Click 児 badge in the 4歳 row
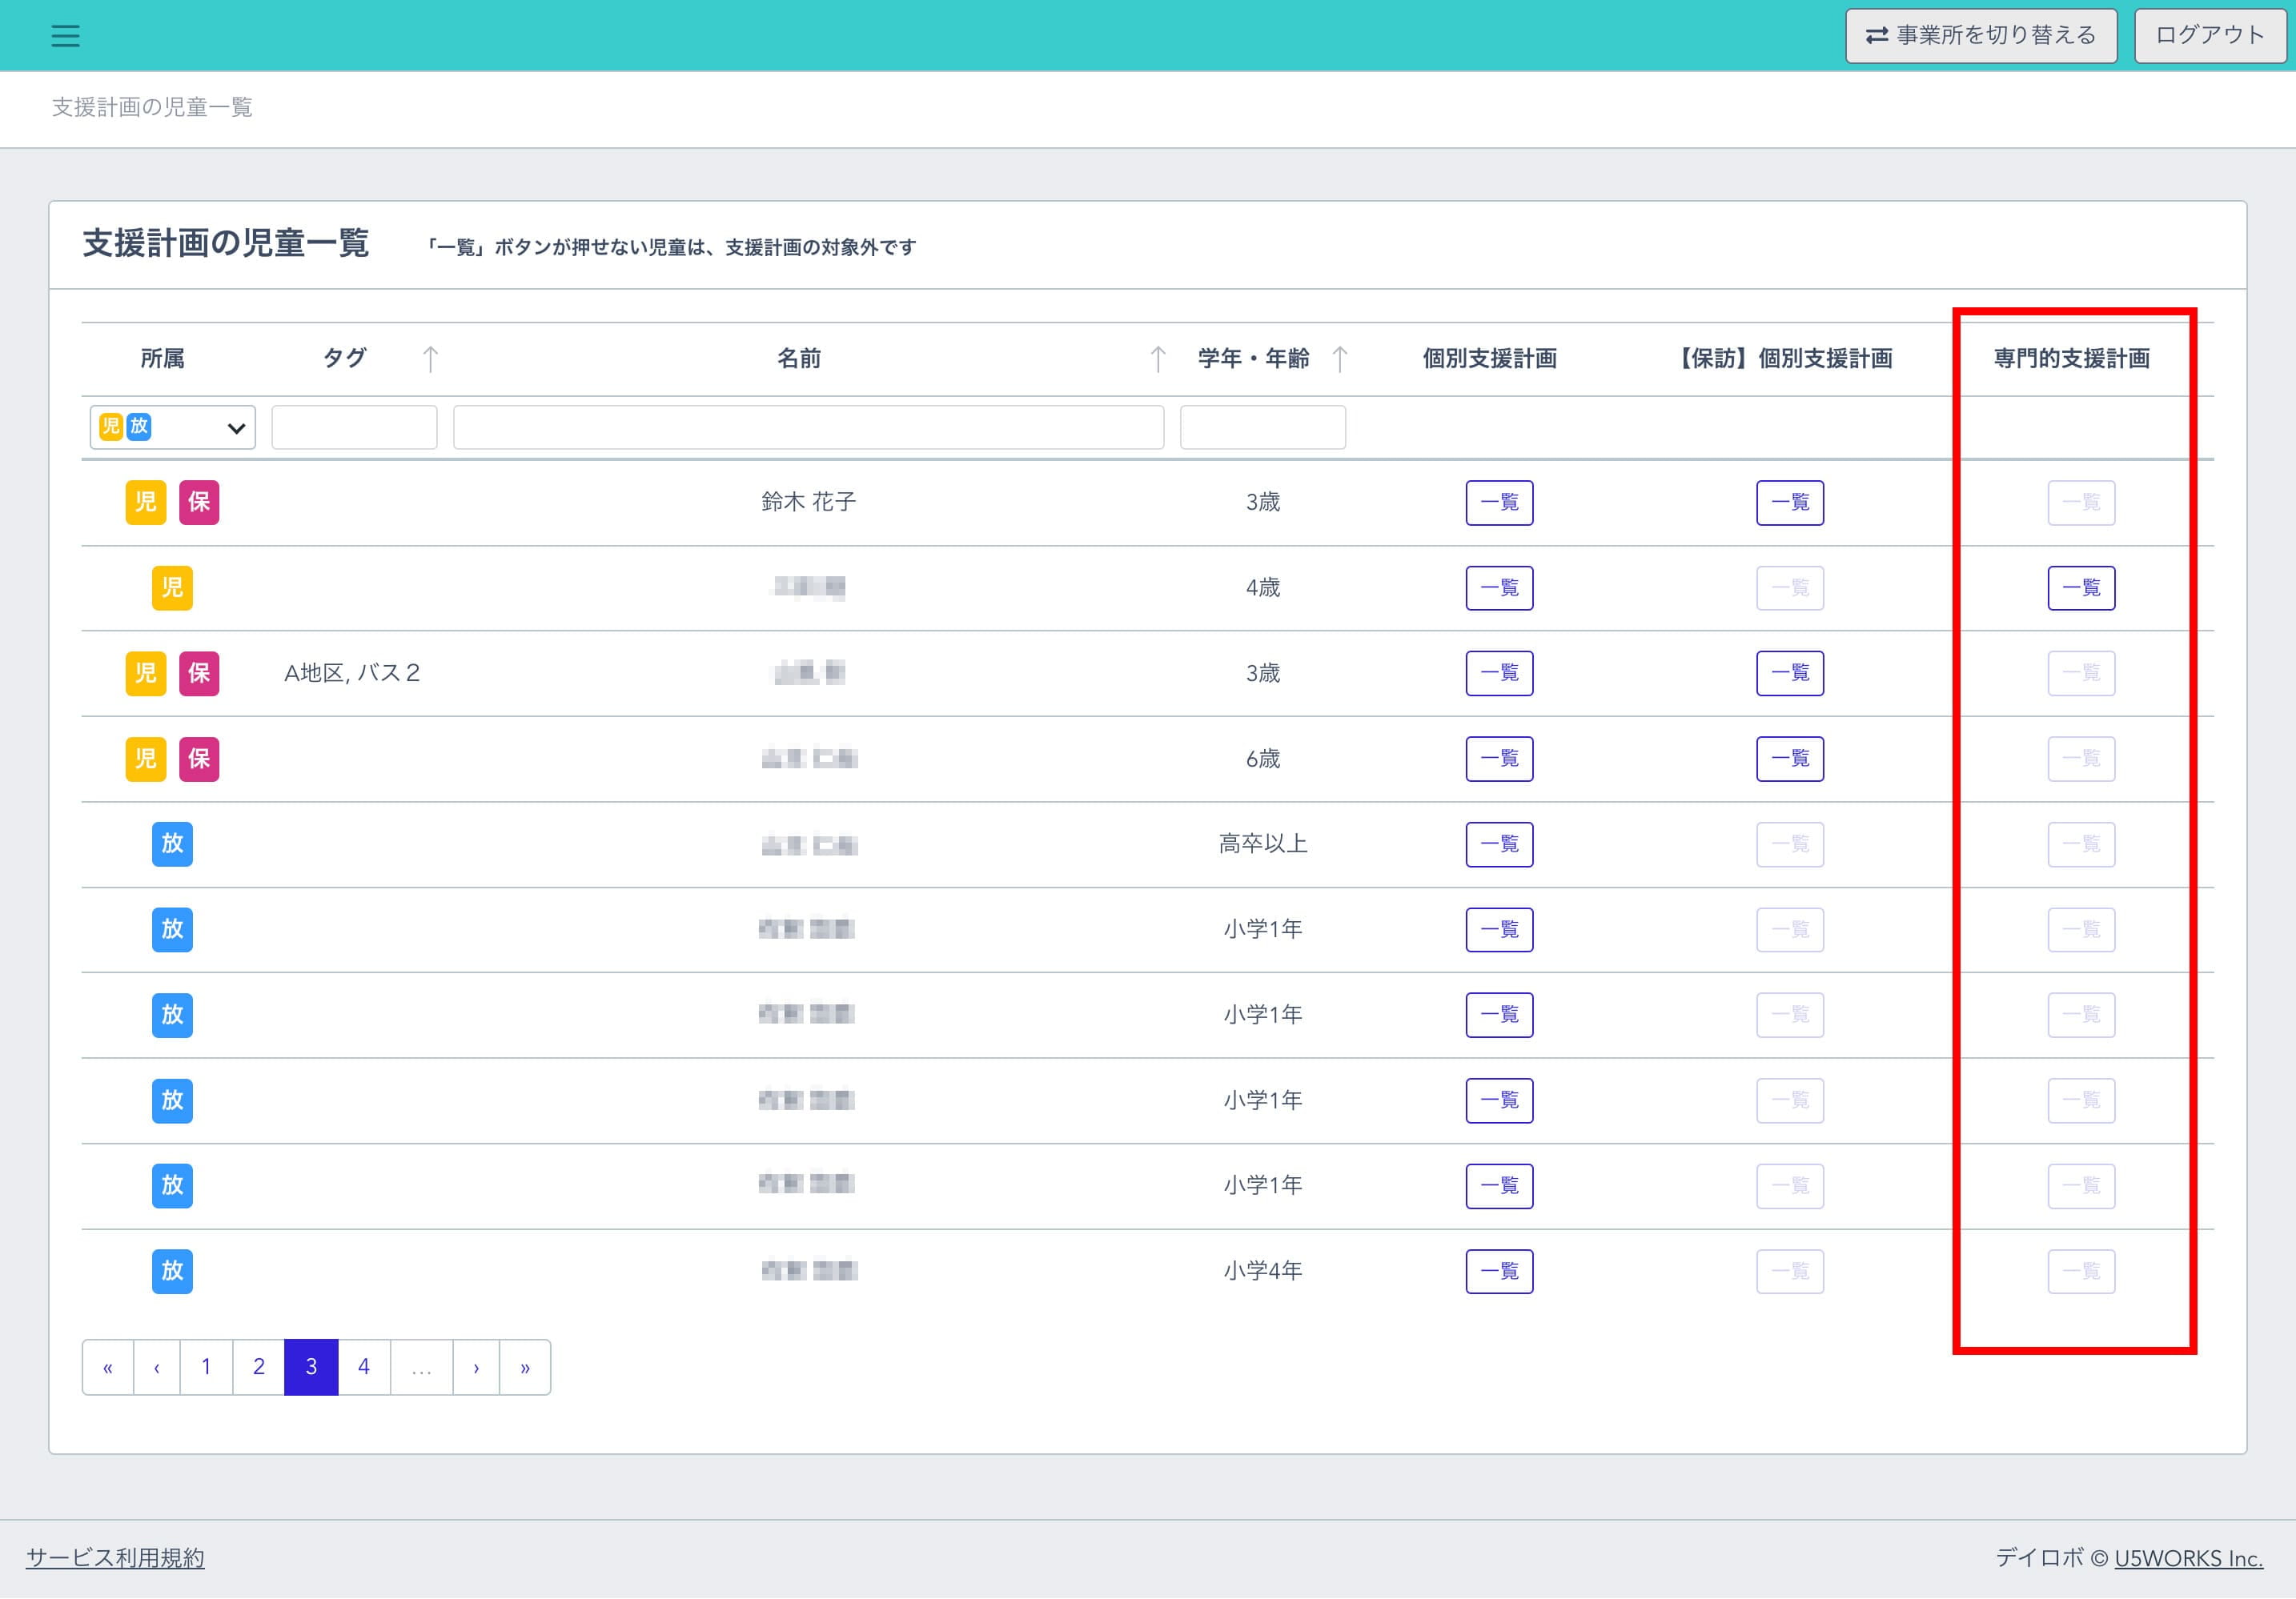Screen dimensions: 2296x1599 (x=172, y=587)
